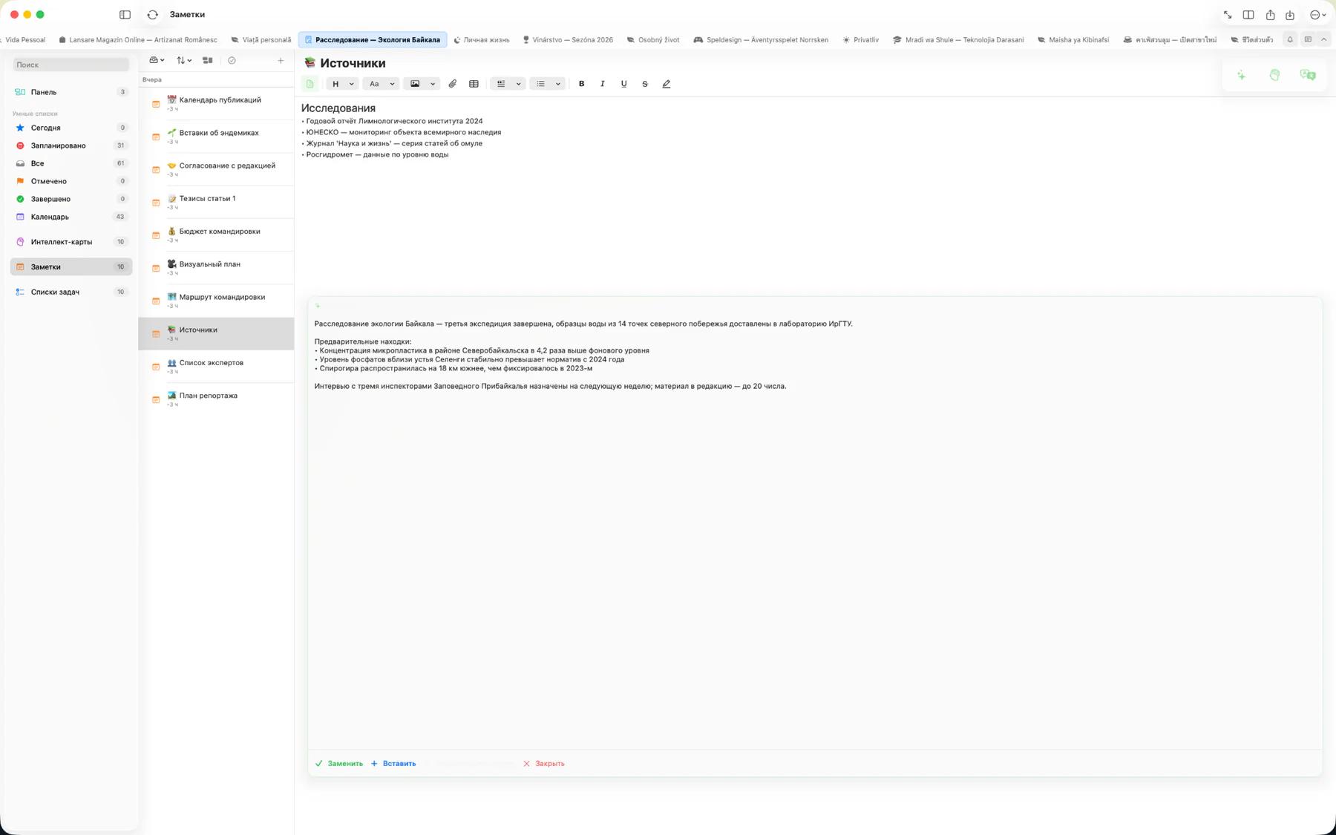
Task: Open Панель in the sidebar
Action: click(x=71, y=92)
